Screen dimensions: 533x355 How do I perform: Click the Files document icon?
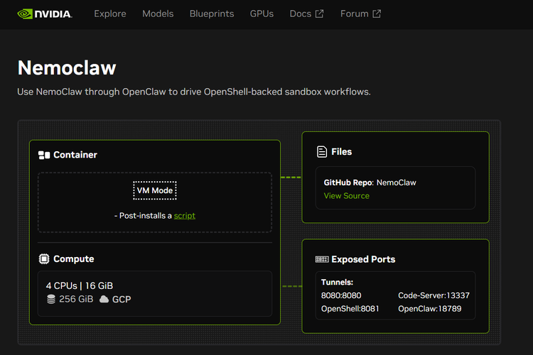pos(321,151)
